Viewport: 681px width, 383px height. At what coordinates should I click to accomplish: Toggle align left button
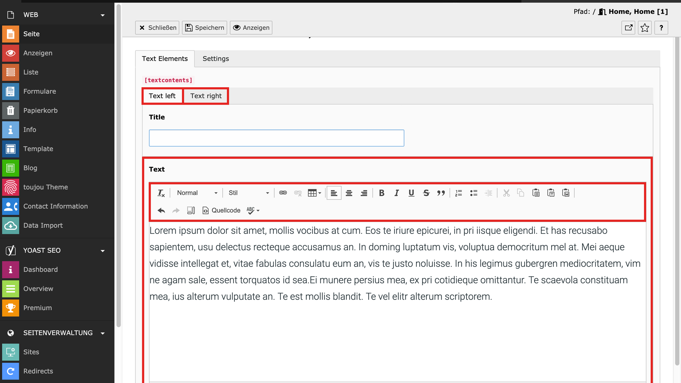point(334,193)
